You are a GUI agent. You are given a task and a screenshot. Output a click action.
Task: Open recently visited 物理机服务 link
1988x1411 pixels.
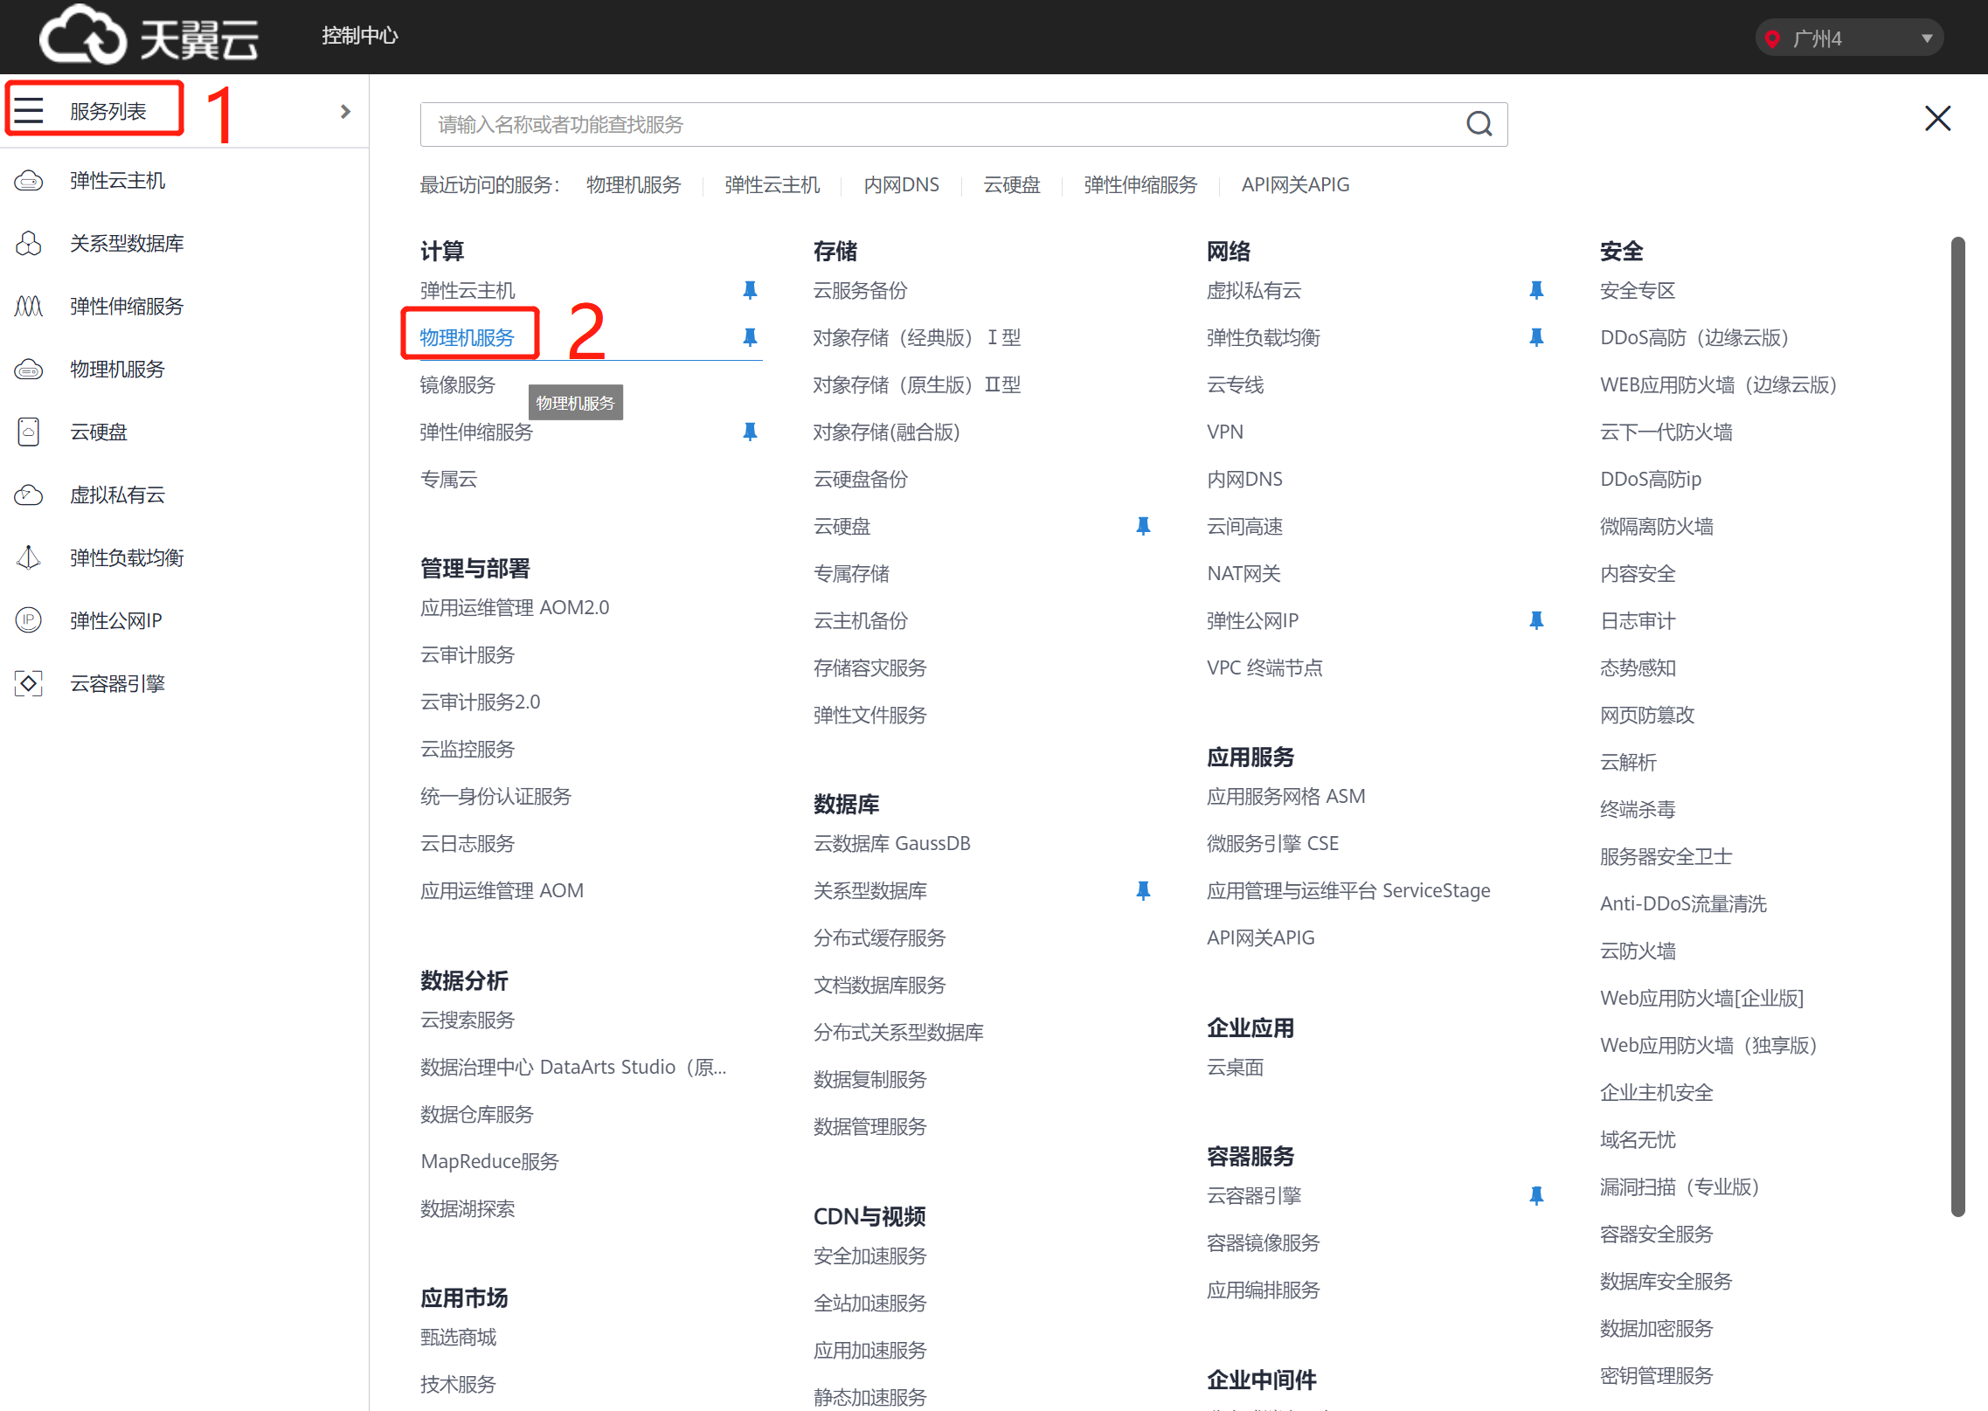[x=634, y=185]
